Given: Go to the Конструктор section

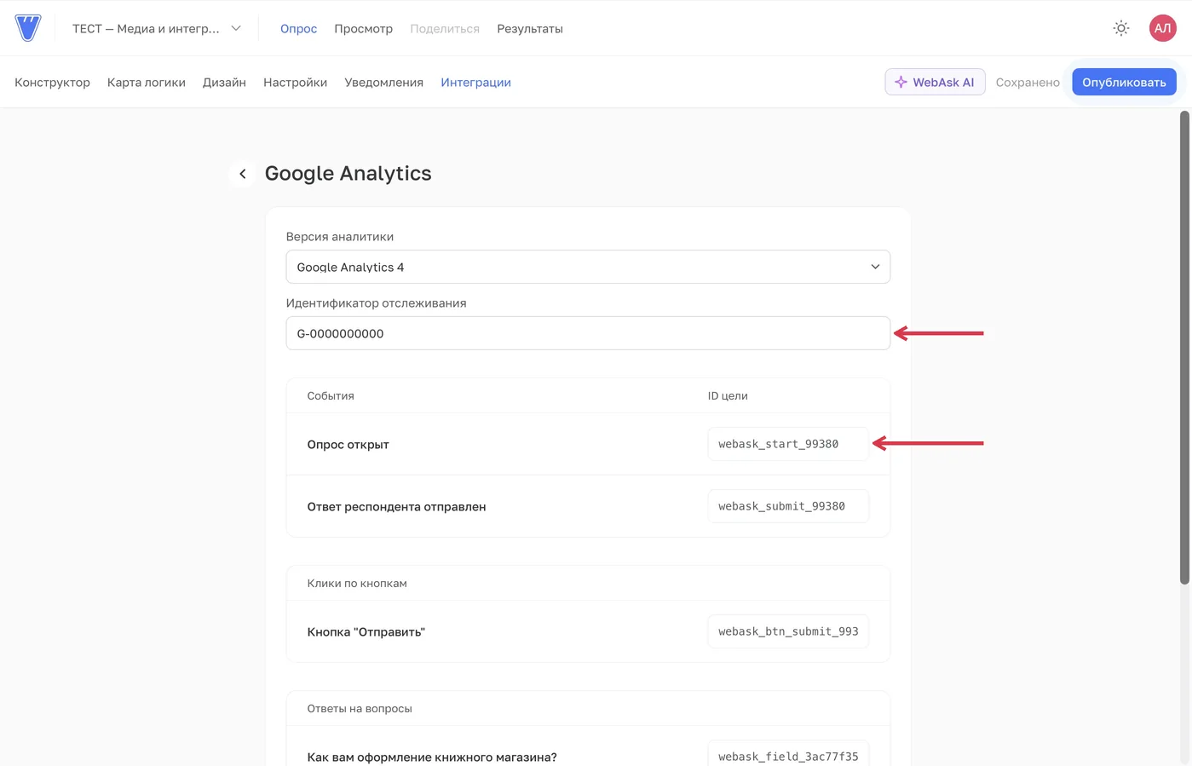Looking at the screenshot, I should click(x=52, y=83).
